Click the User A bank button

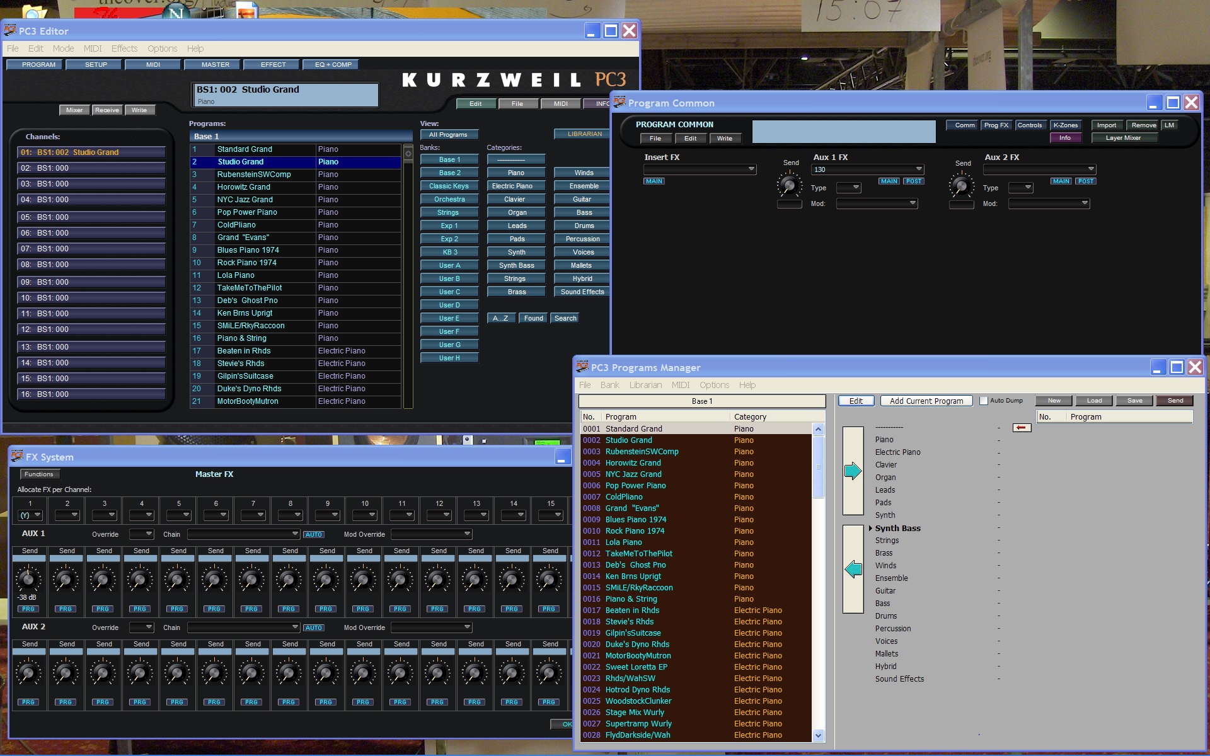(449, 266)
